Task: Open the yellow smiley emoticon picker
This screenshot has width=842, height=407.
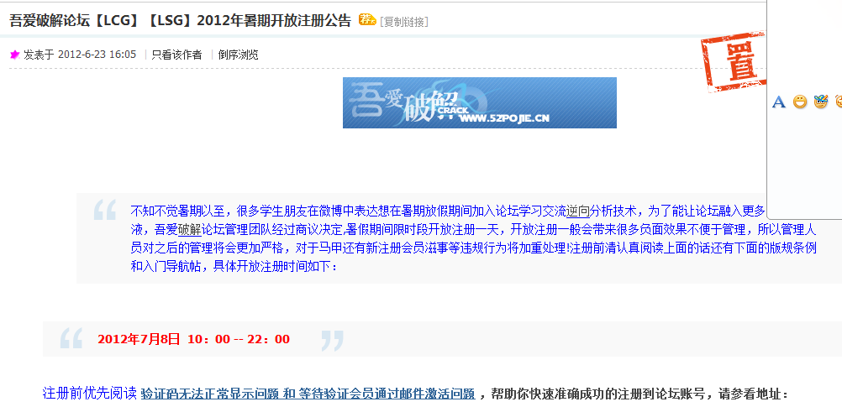Action: (800, 102)
